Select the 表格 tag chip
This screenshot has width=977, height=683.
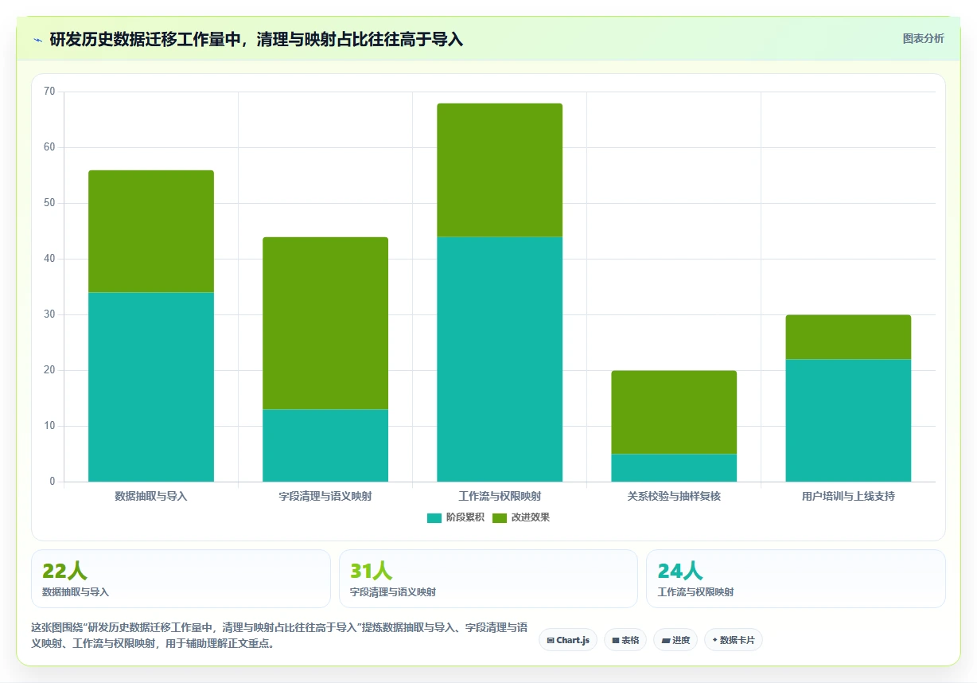625,640
